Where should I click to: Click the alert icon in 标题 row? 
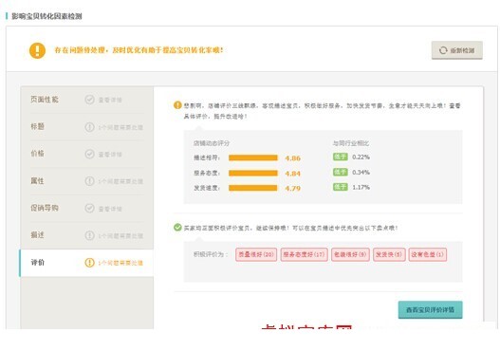tap(89, 127)
